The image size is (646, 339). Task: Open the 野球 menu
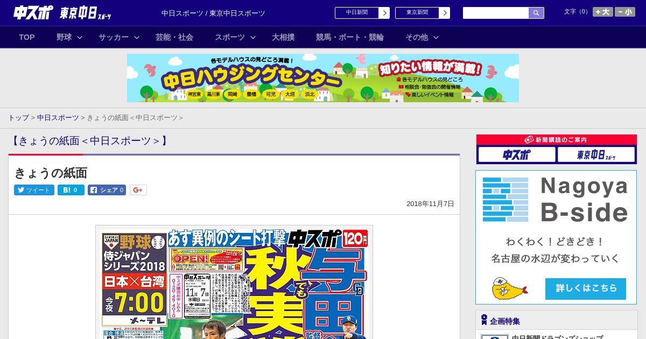pos(64,37)
